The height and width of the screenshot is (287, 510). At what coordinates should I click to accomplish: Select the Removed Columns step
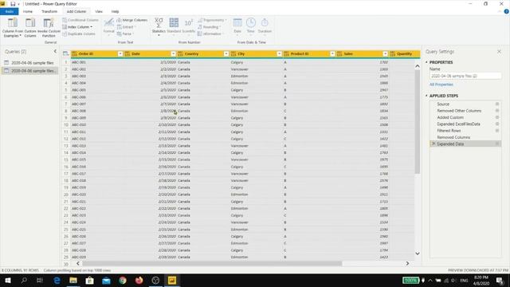pos(465,137)
